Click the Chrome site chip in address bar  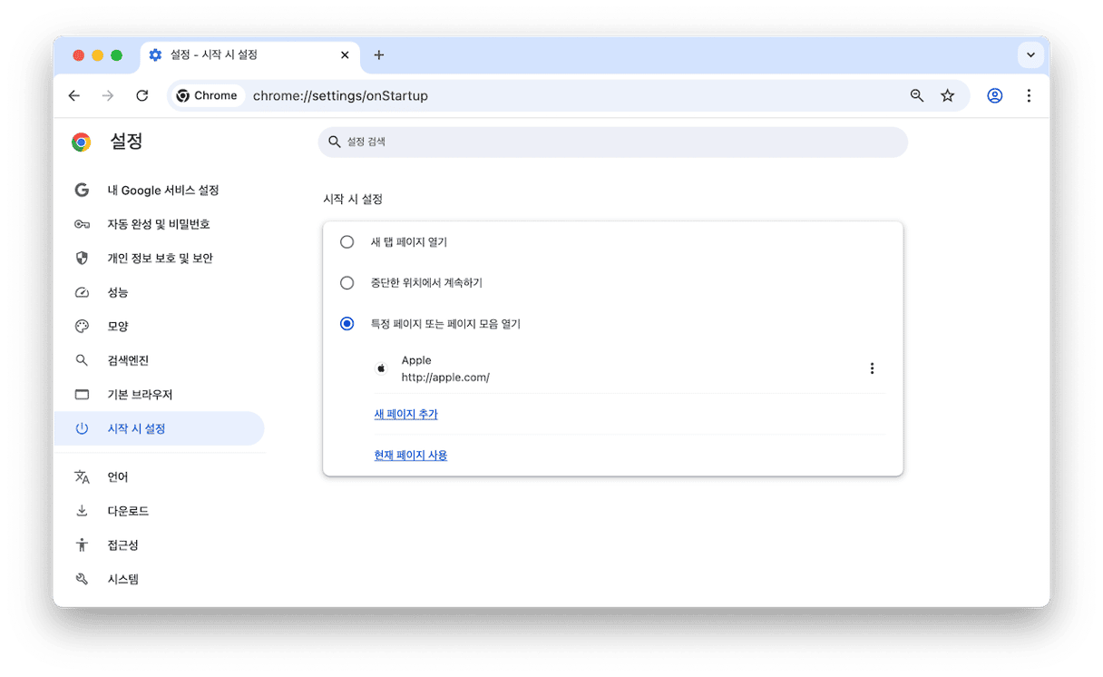click(207, 95)
